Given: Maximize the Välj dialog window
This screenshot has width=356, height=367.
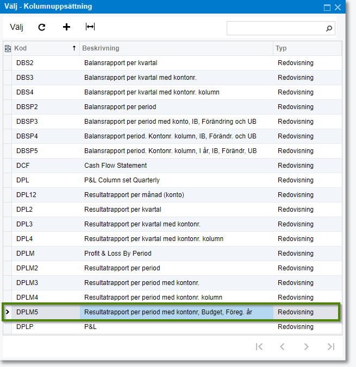Looking at the screenshot, I should click(327, 8).
